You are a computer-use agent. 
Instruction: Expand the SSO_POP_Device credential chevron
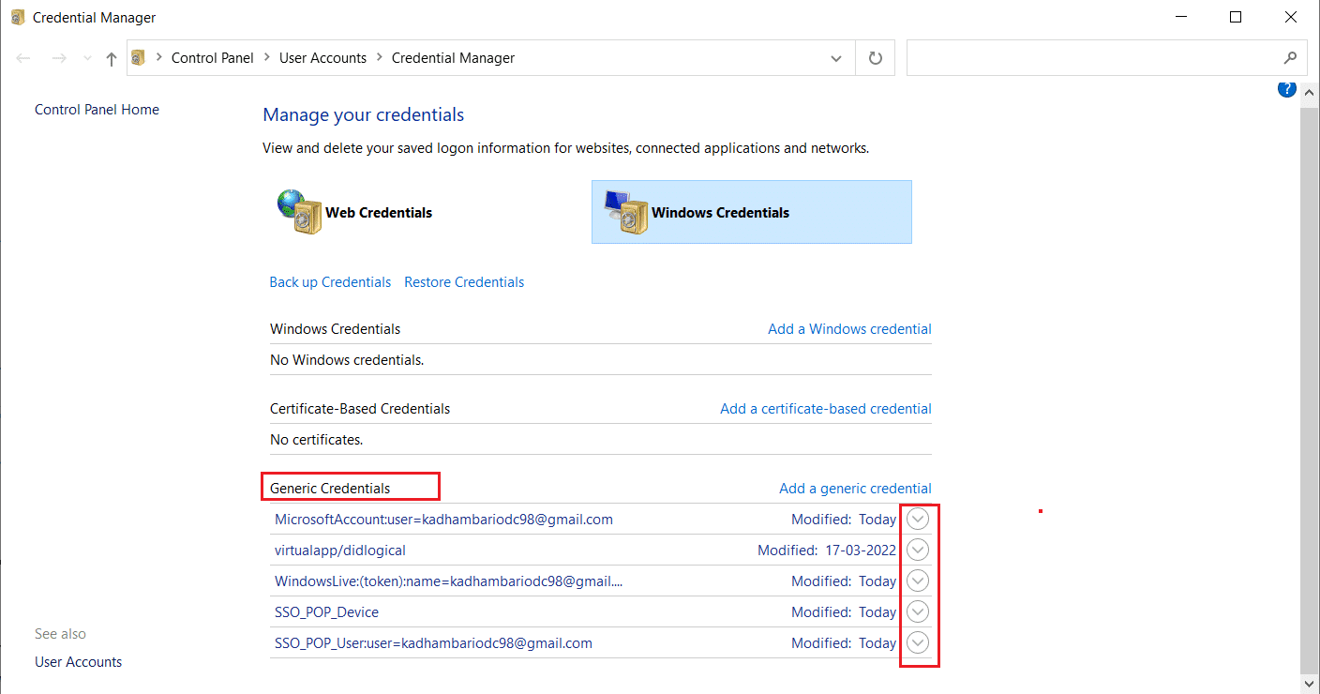[x=918, y=612]
